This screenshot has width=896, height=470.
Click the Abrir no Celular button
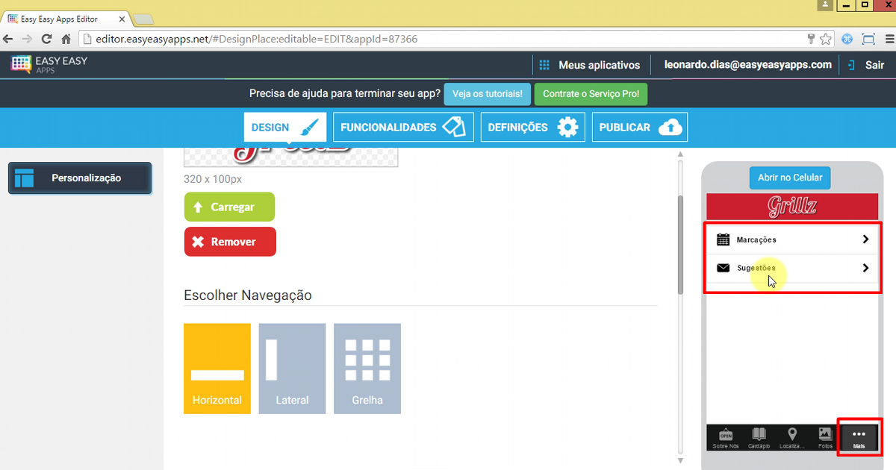789,178
